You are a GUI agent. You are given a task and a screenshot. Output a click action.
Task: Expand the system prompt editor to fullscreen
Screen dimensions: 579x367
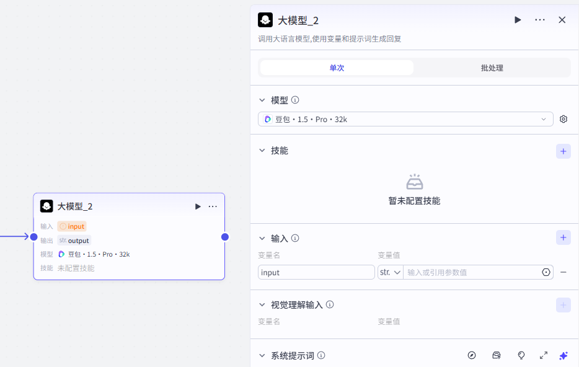[x=544, y=355]
